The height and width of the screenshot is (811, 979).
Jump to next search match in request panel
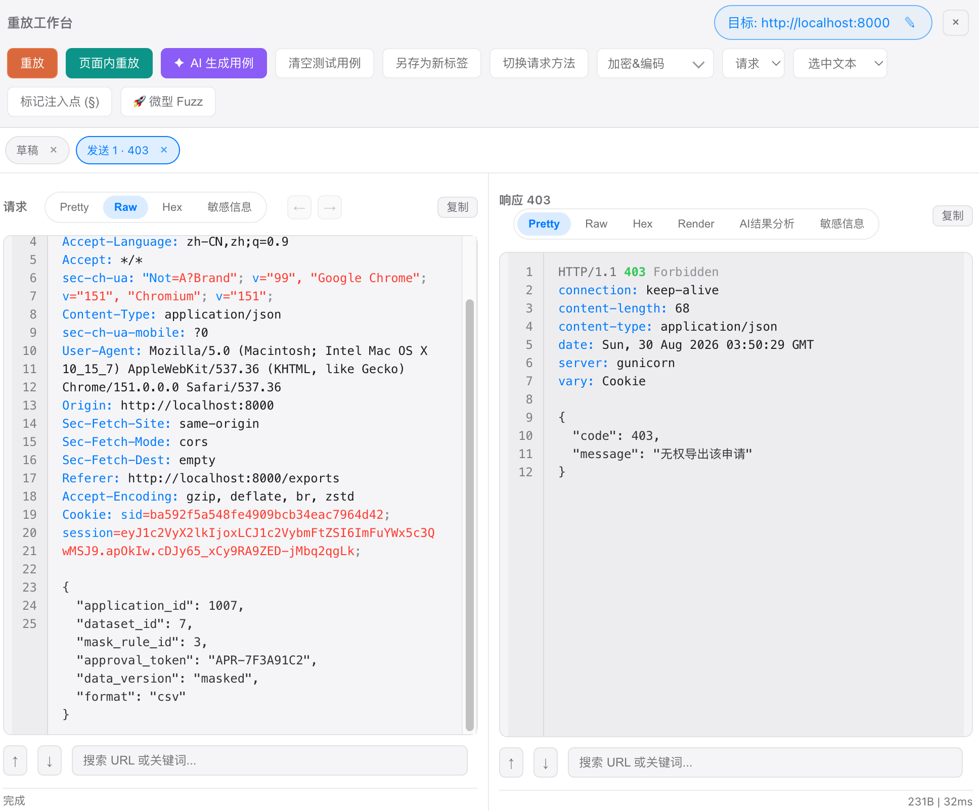tap(50, 760)
